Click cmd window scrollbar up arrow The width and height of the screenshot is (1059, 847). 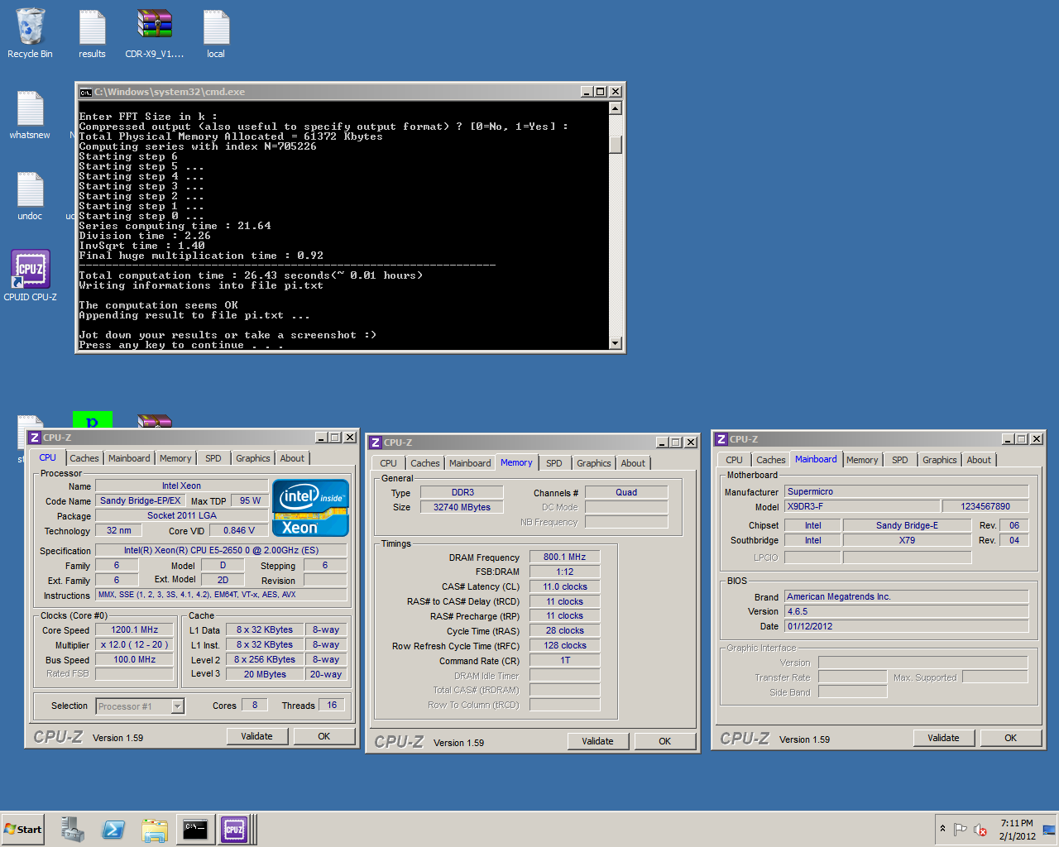coord(616,108)
